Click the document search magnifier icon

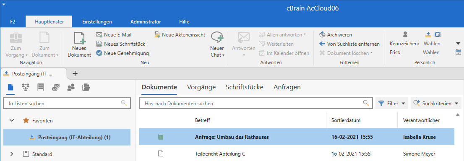[366, 103]
